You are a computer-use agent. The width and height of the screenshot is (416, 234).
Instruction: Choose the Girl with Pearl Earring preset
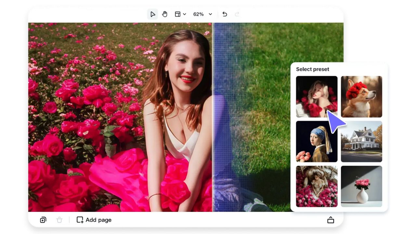coord(317,141)
